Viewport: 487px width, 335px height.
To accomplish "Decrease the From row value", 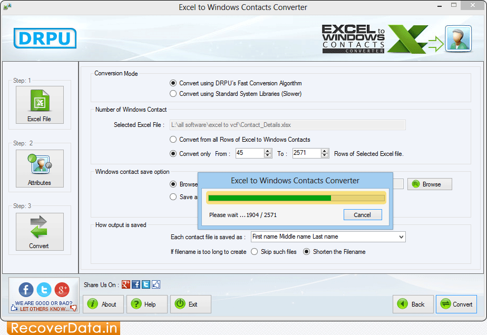I will pos(268,155).
